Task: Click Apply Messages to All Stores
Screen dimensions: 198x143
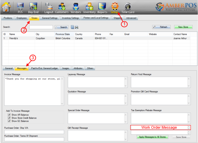Action: point(152,137)
